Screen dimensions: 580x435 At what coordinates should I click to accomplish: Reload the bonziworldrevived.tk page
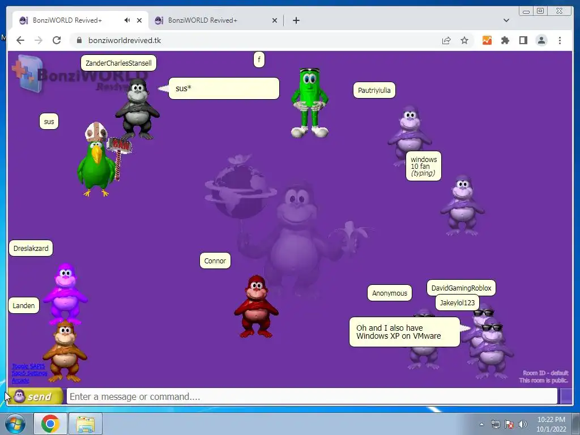[x=57, y=40]
